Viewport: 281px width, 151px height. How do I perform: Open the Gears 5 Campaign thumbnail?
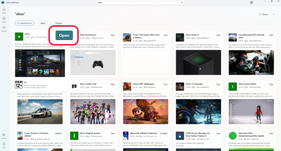point(198,112)
